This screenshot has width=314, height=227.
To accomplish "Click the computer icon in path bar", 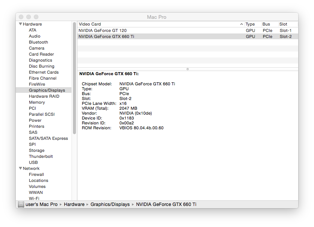I will (21, 204).
